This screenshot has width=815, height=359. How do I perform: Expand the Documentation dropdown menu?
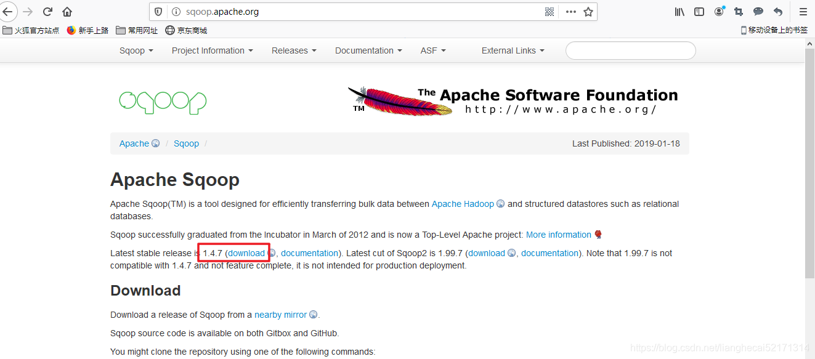pos(368,50)
